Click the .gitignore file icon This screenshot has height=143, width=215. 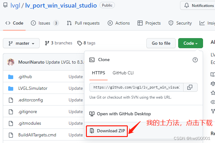tap(11, 112)
